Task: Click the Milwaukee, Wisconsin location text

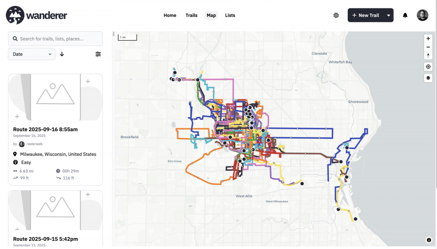Action: 58,154
